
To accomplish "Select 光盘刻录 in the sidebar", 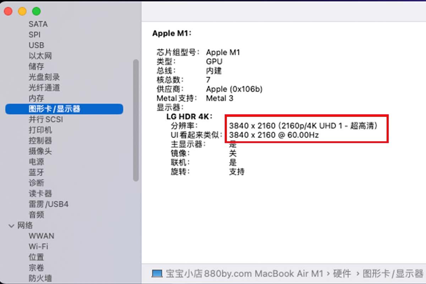I will click(44, 77).
